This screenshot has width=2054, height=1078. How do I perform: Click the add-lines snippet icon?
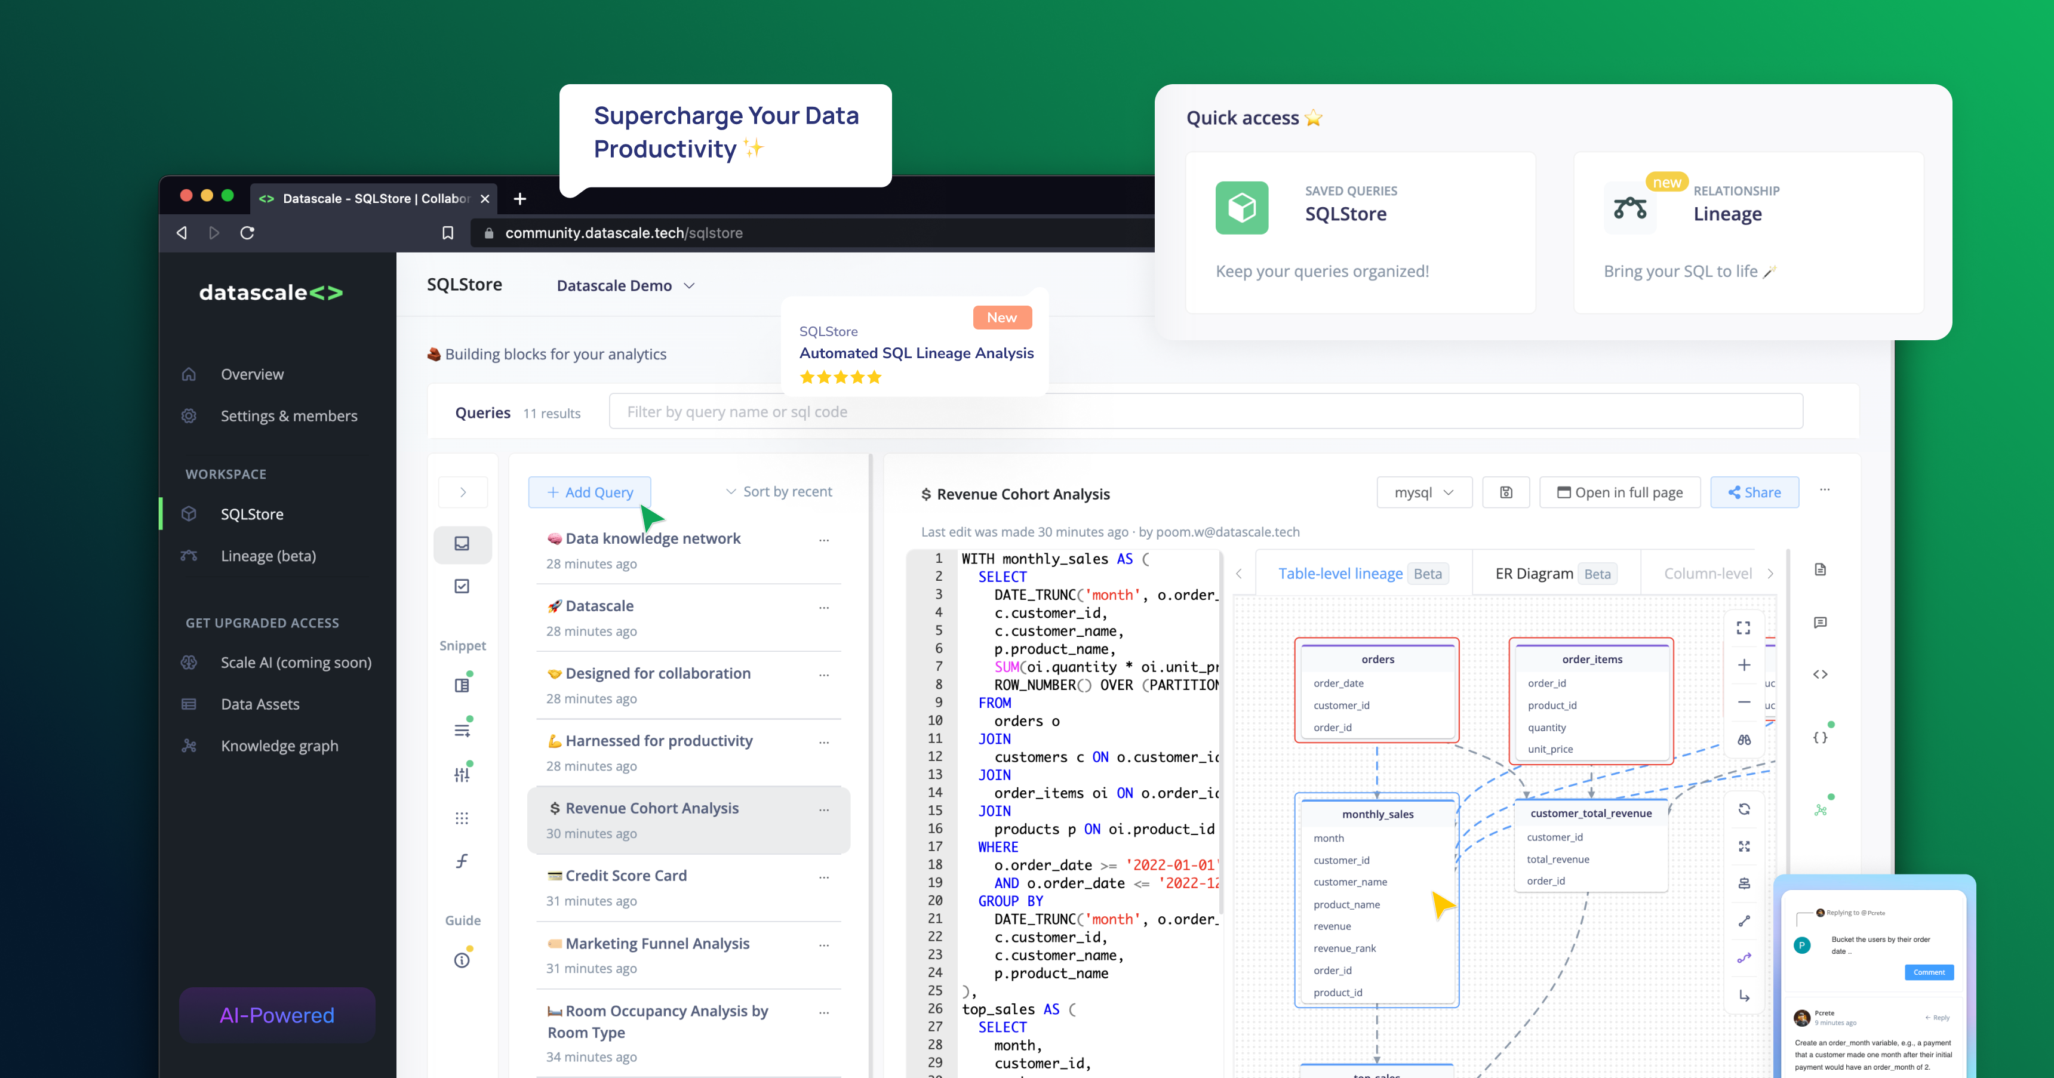tap(462, 729)
